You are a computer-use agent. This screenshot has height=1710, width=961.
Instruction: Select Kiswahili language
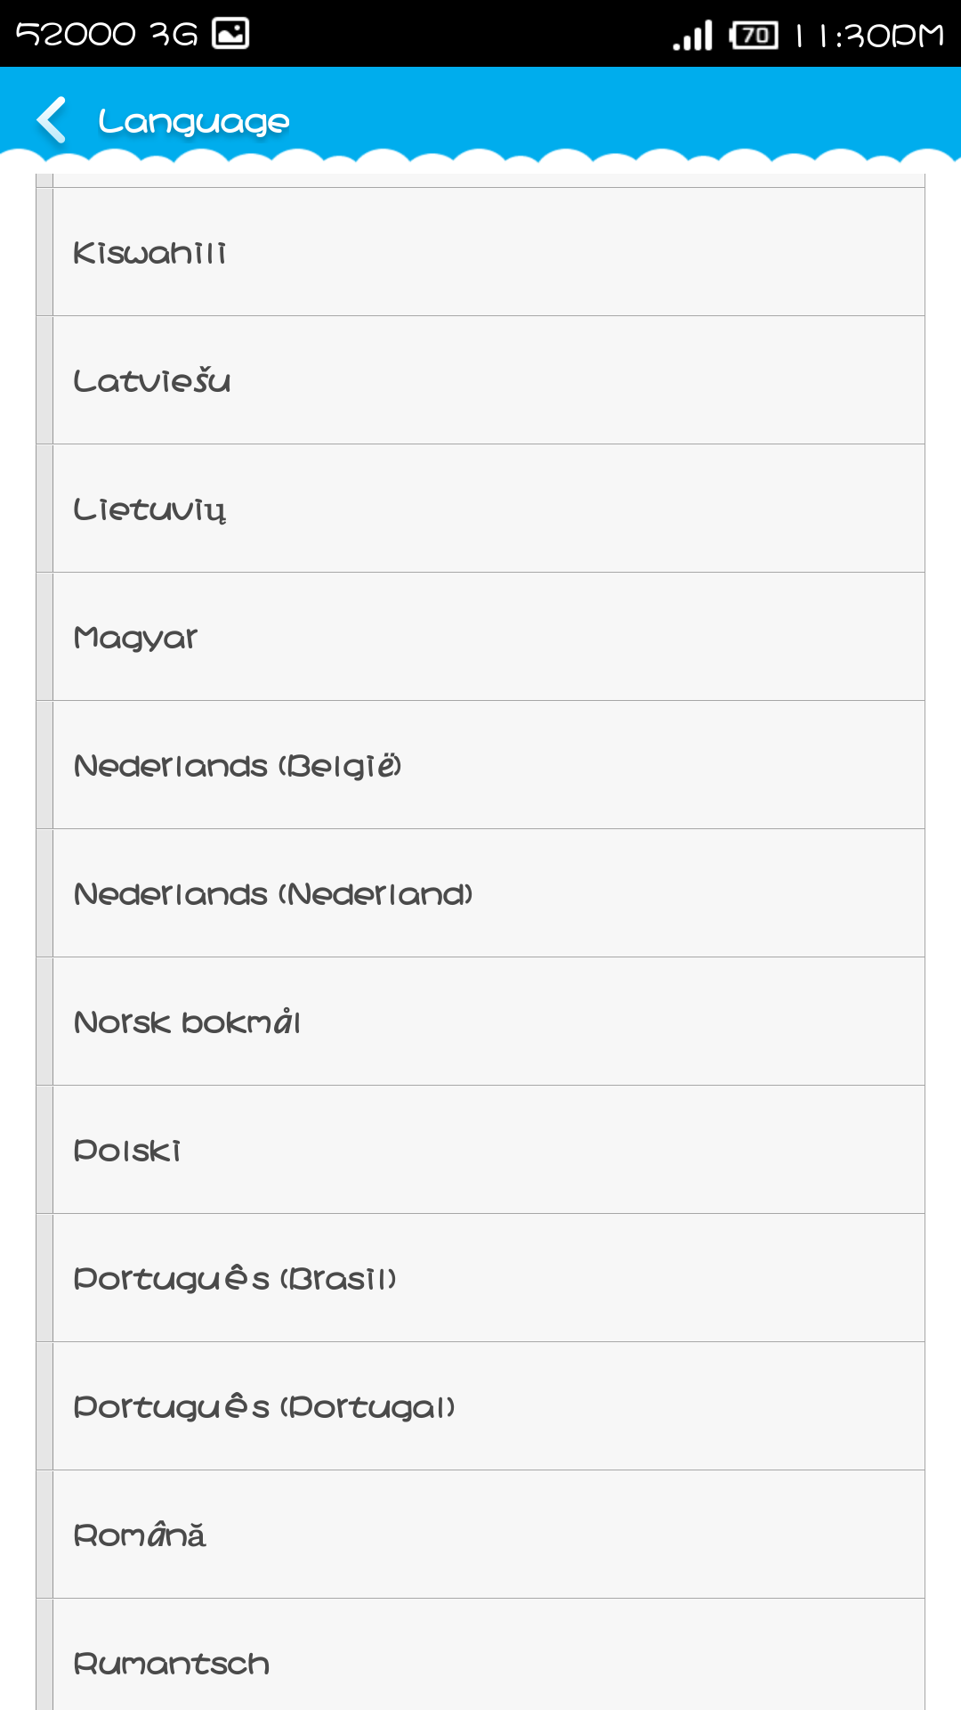[x=488, y=253]
